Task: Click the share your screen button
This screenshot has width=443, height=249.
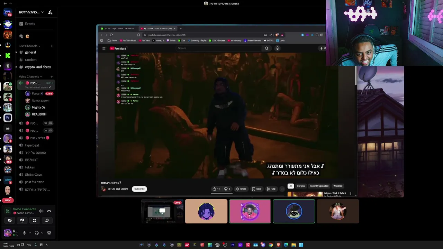Action: [x=22, y=221]
